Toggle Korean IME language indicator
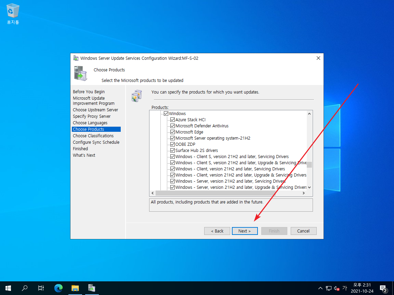Image resolution: width=394 pixels, height=295 pixels. (x=345, y=288)
